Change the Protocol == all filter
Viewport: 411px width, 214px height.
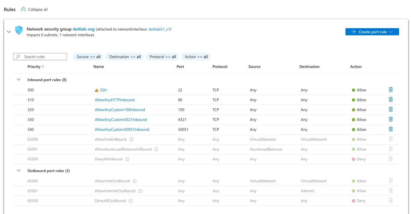[x=162, y=57]
